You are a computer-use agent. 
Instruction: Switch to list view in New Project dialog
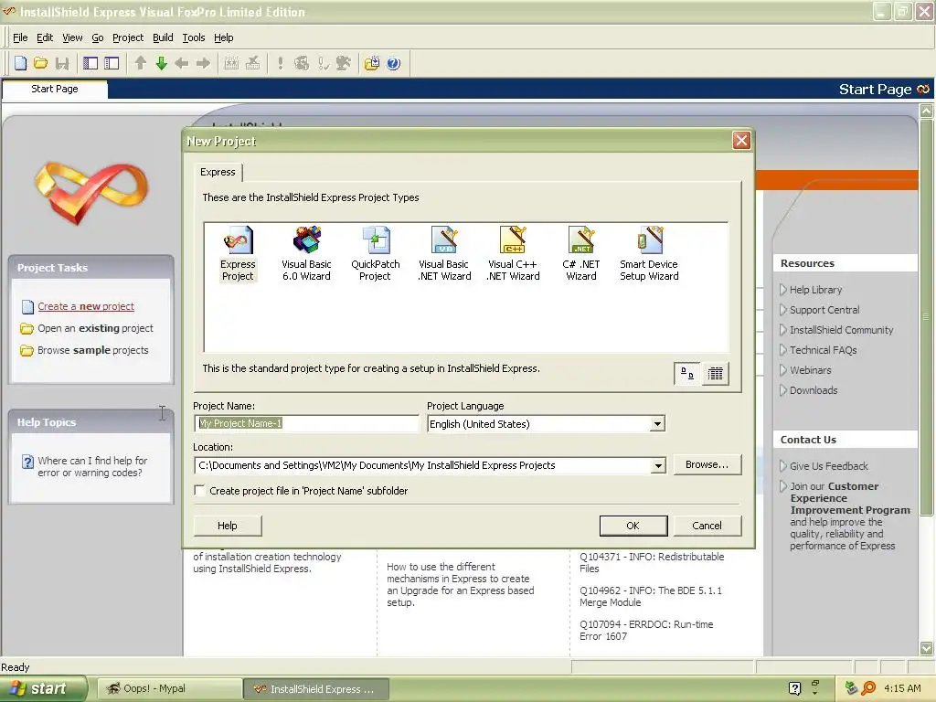pyautogui.click(x=715, y=374)
